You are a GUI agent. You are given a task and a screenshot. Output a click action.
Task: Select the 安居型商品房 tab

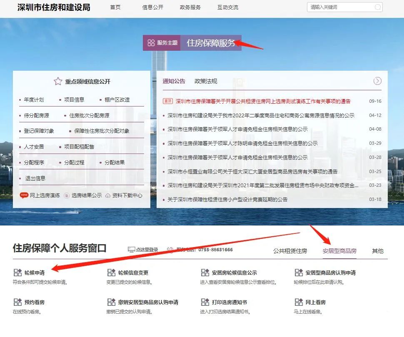339,251
